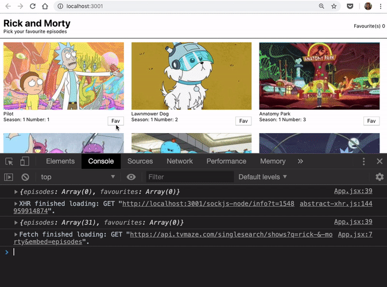The height and width of the screenshot is (287, 387).
Task: Select the Pilot episode thumbnail
Action: [64, 76]
